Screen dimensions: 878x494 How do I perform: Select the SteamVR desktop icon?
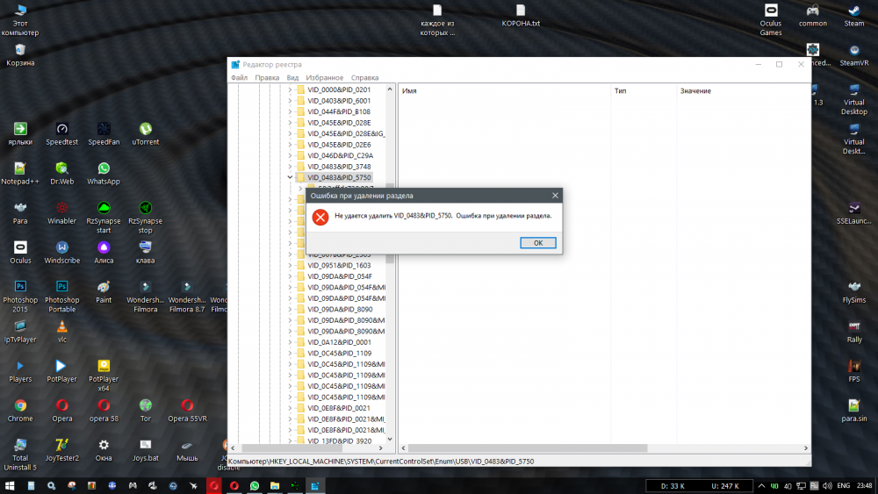(854, 55)
